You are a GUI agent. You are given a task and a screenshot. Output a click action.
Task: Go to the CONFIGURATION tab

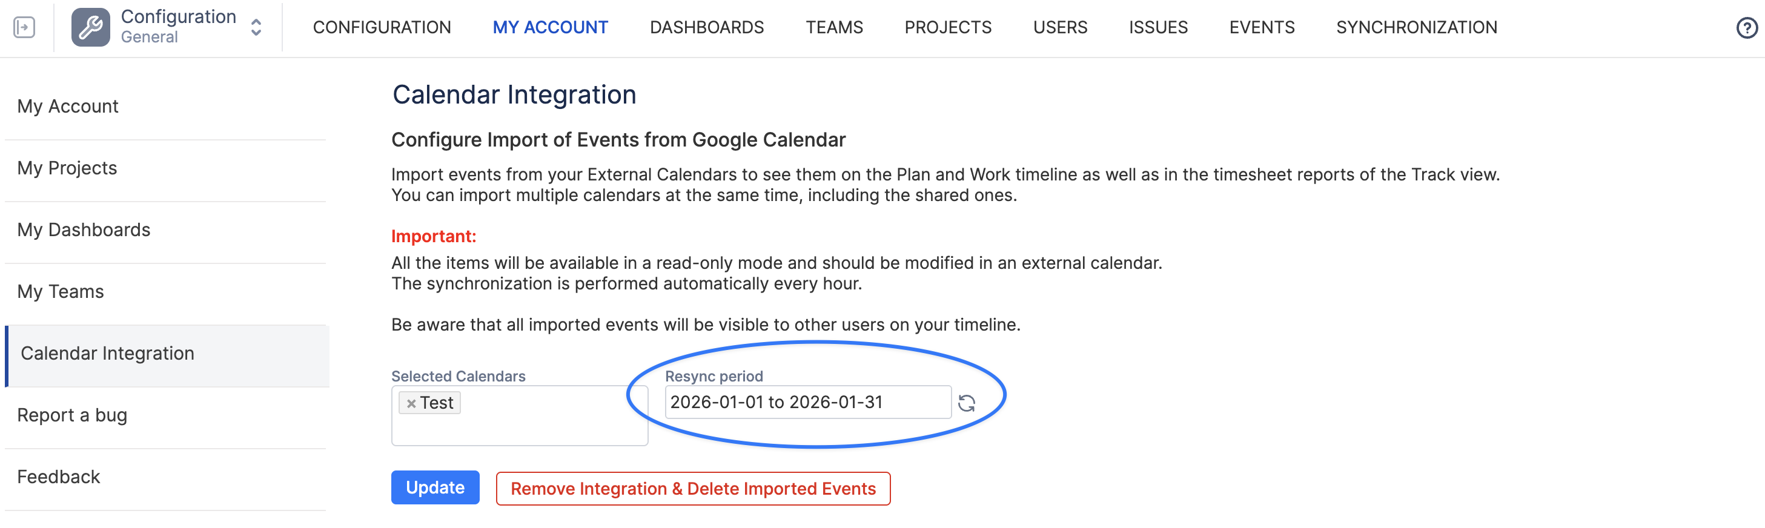click(x=382, y=27)
